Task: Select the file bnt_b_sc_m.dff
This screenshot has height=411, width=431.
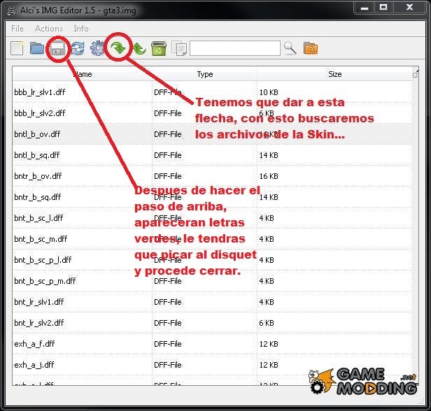Action: 41,239
